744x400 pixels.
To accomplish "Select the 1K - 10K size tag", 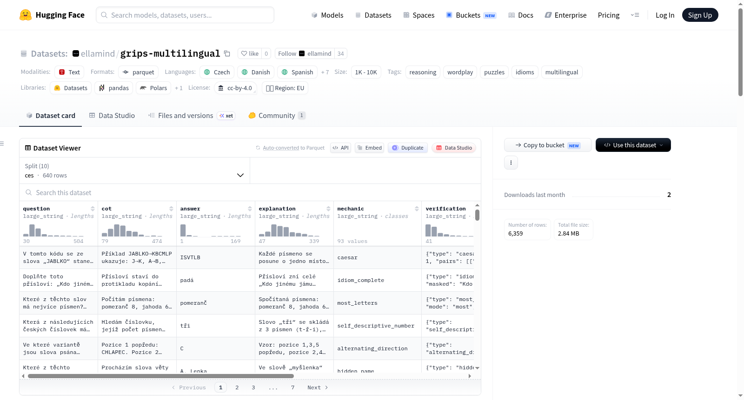I will pos(366,72).
